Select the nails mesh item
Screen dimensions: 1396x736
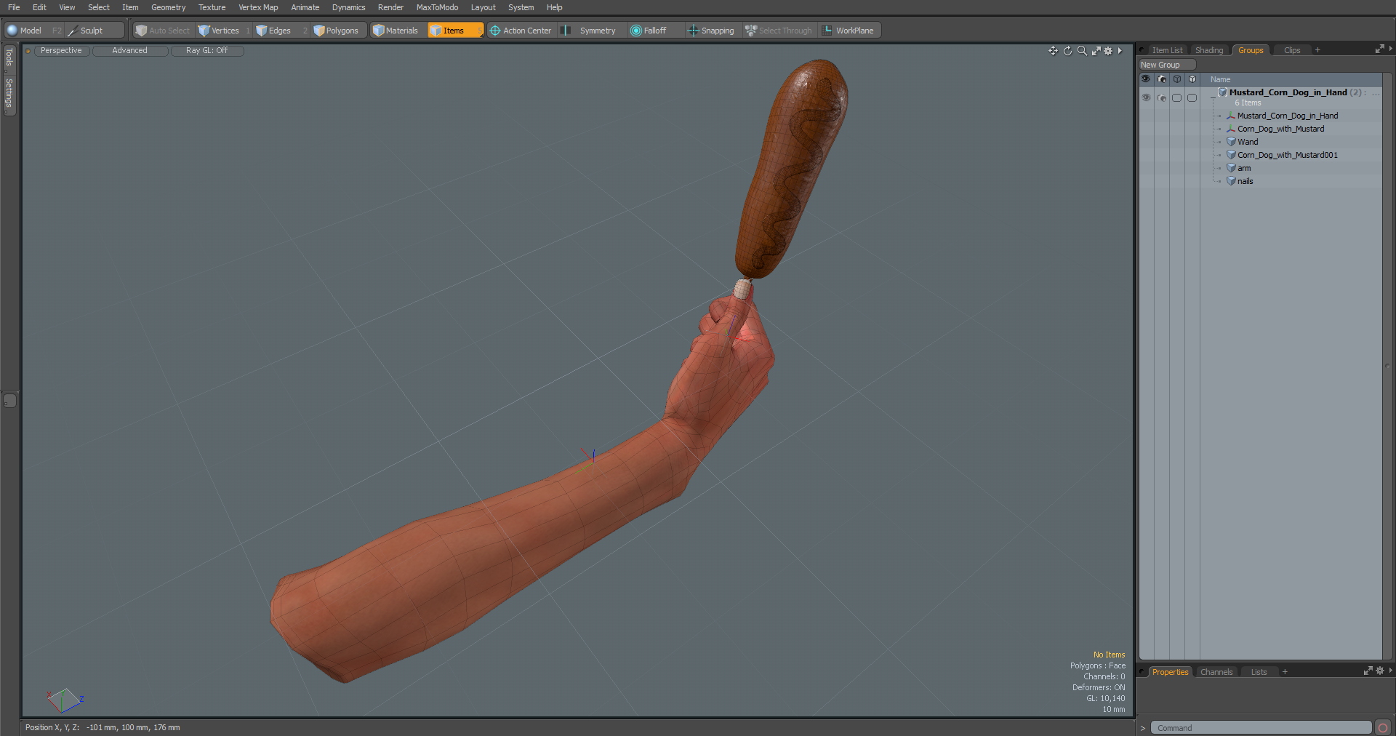coord(1245,181)
